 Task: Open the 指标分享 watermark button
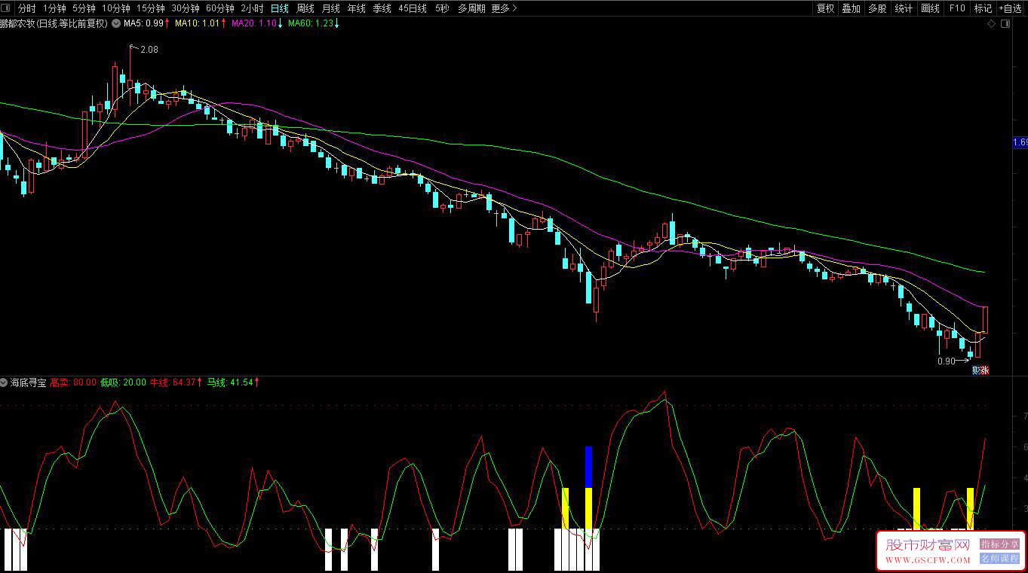tap(999, 544)
